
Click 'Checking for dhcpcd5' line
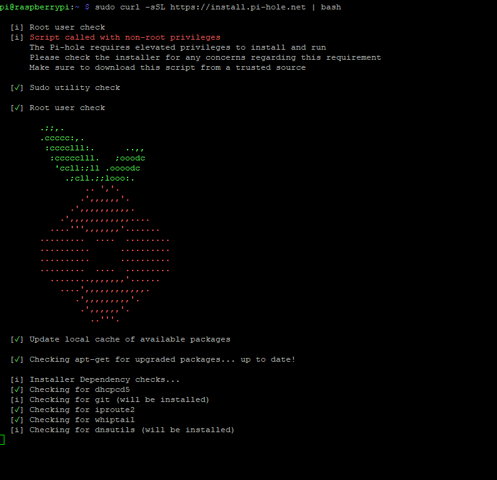click(80, 390)
